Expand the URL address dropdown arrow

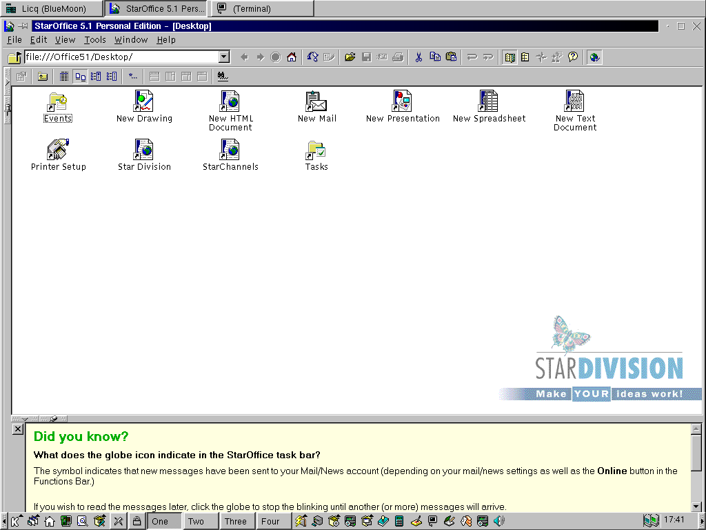pos(224,57)
